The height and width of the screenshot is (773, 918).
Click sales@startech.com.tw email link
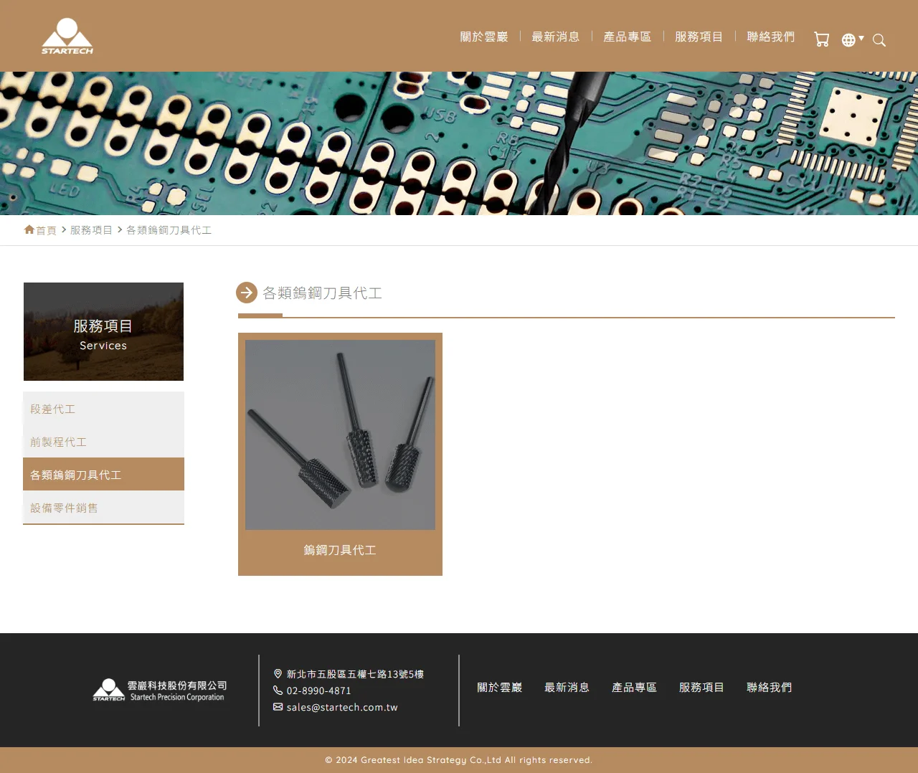[x=342, y=707]
